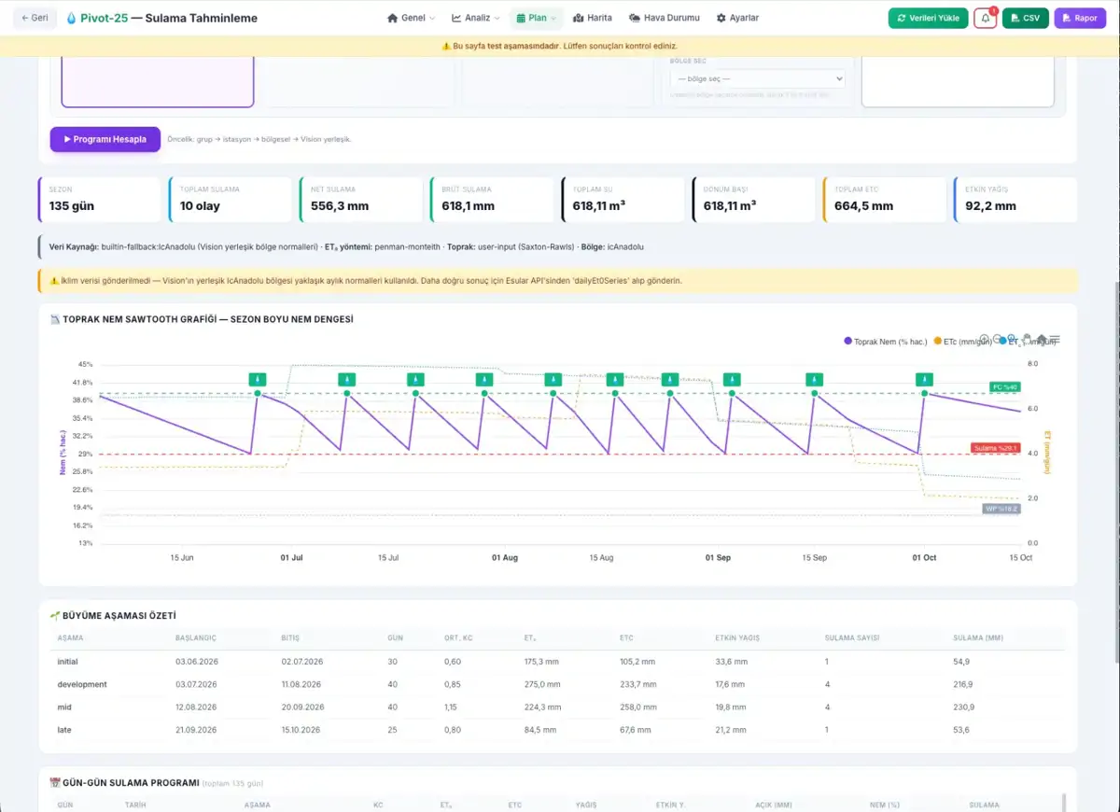Open the Plan dropdown menu
1120x812 pixels.
pos(537,18)
